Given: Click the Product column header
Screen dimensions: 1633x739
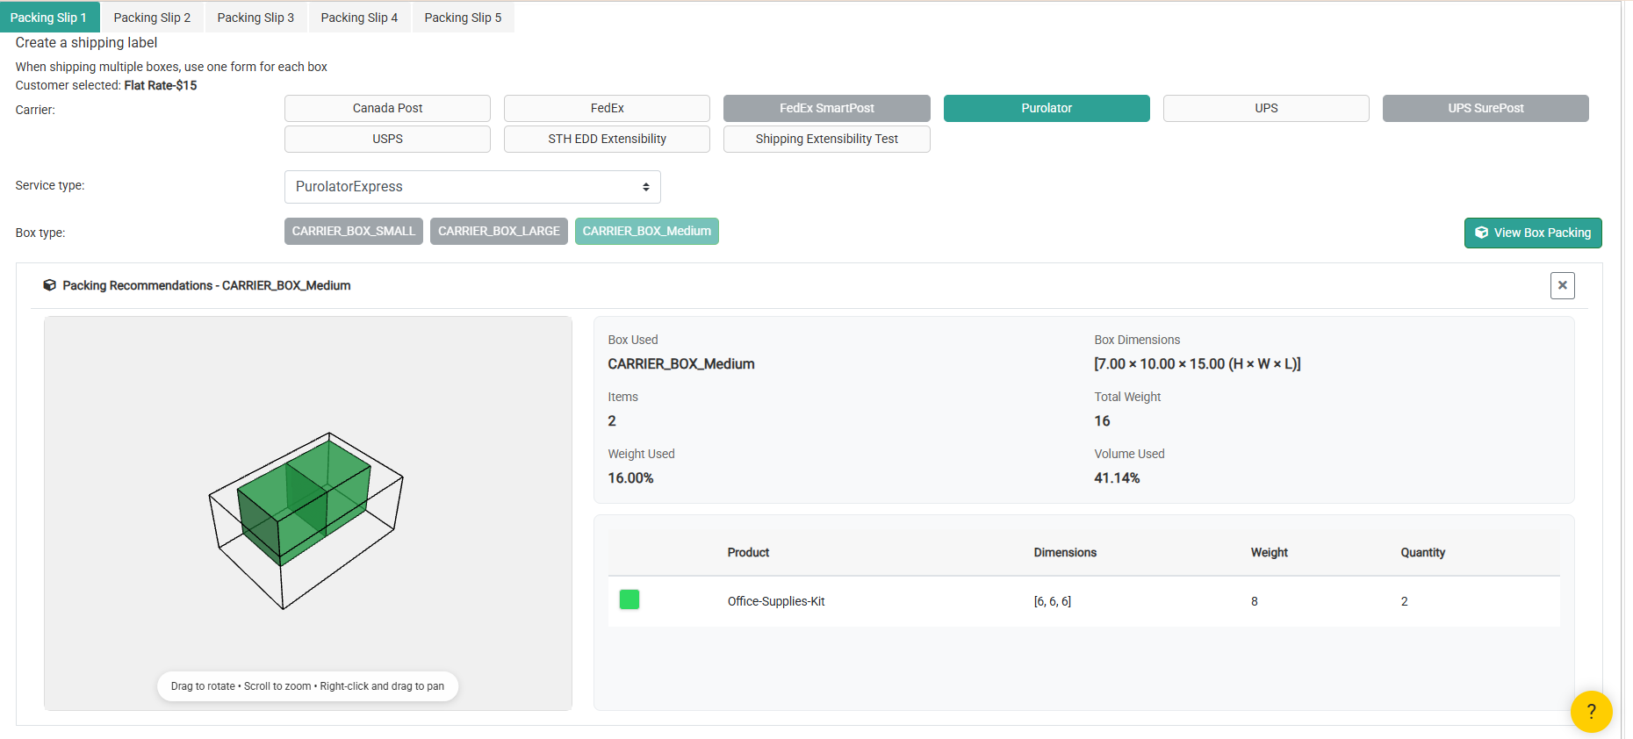Looking at the screenshot, I should (x=748, y=552).
